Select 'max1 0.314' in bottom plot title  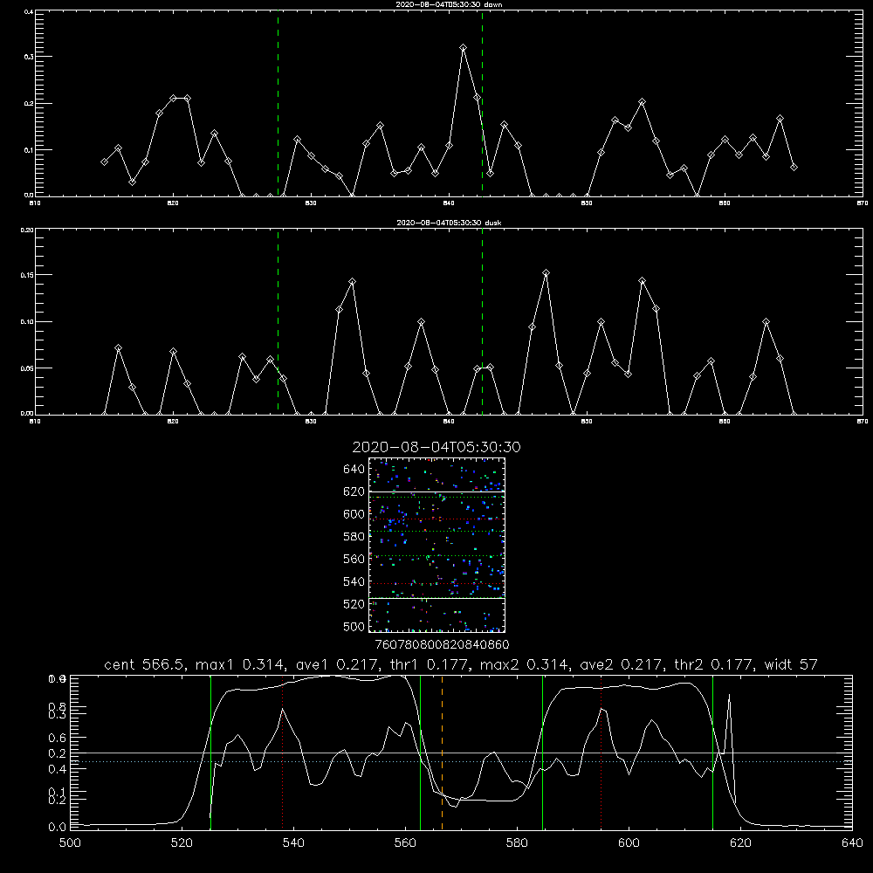click(241, 664)
